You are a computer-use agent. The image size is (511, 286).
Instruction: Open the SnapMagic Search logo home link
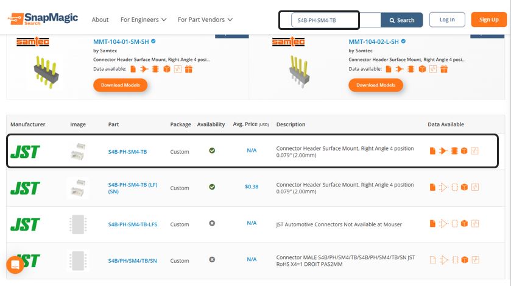pyautogui.click(x=43, y=19)
